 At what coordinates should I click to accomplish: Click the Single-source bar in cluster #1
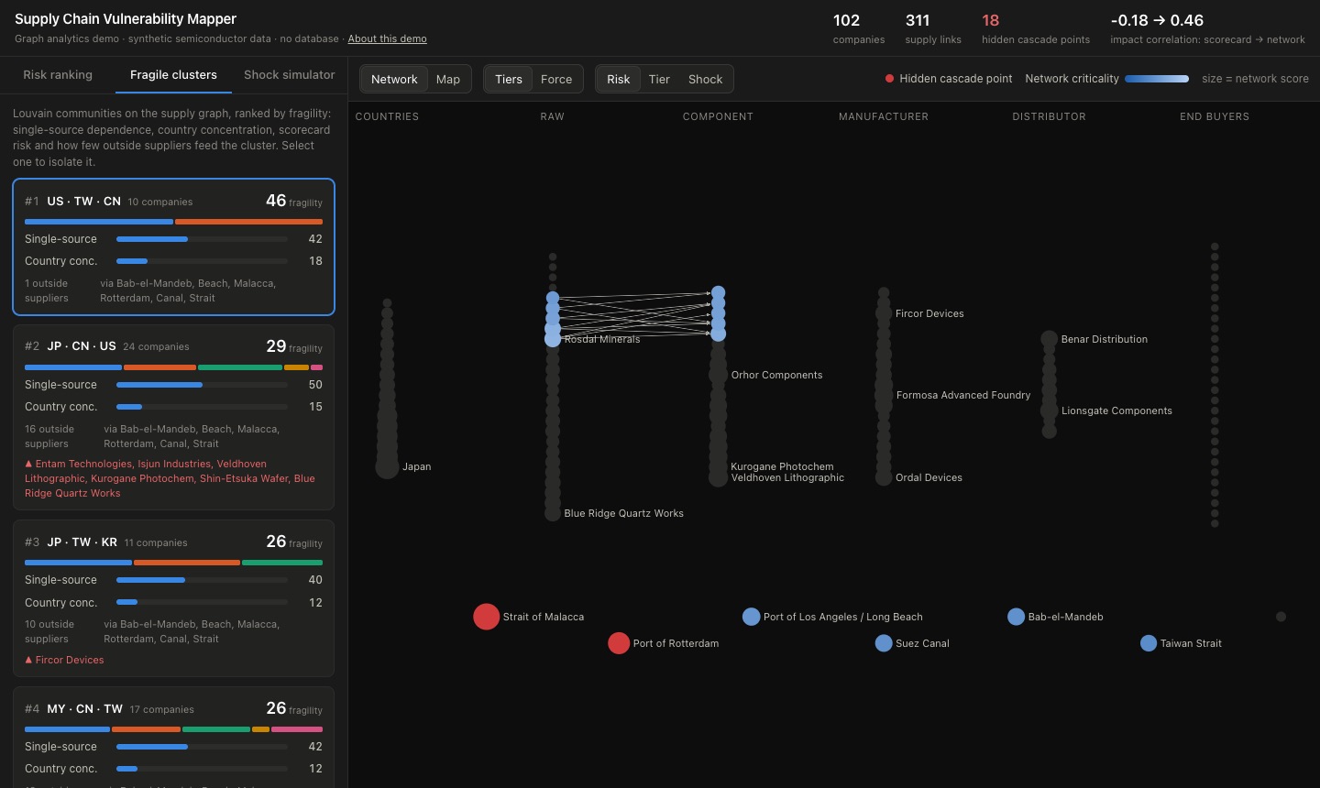(202, 239)
